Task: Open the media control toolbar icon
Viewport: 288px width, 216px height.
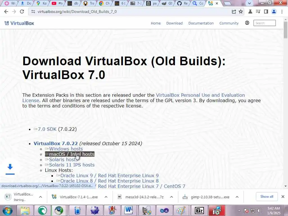Action: tap(258, 12)
